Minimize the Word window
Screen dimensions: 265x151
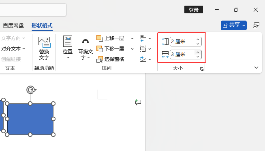tap(217, 10)
